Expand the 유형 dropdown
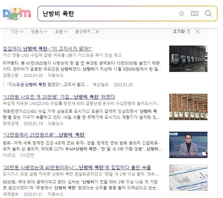The height and width of the screenshot is (198, 223). coord(61,32)
